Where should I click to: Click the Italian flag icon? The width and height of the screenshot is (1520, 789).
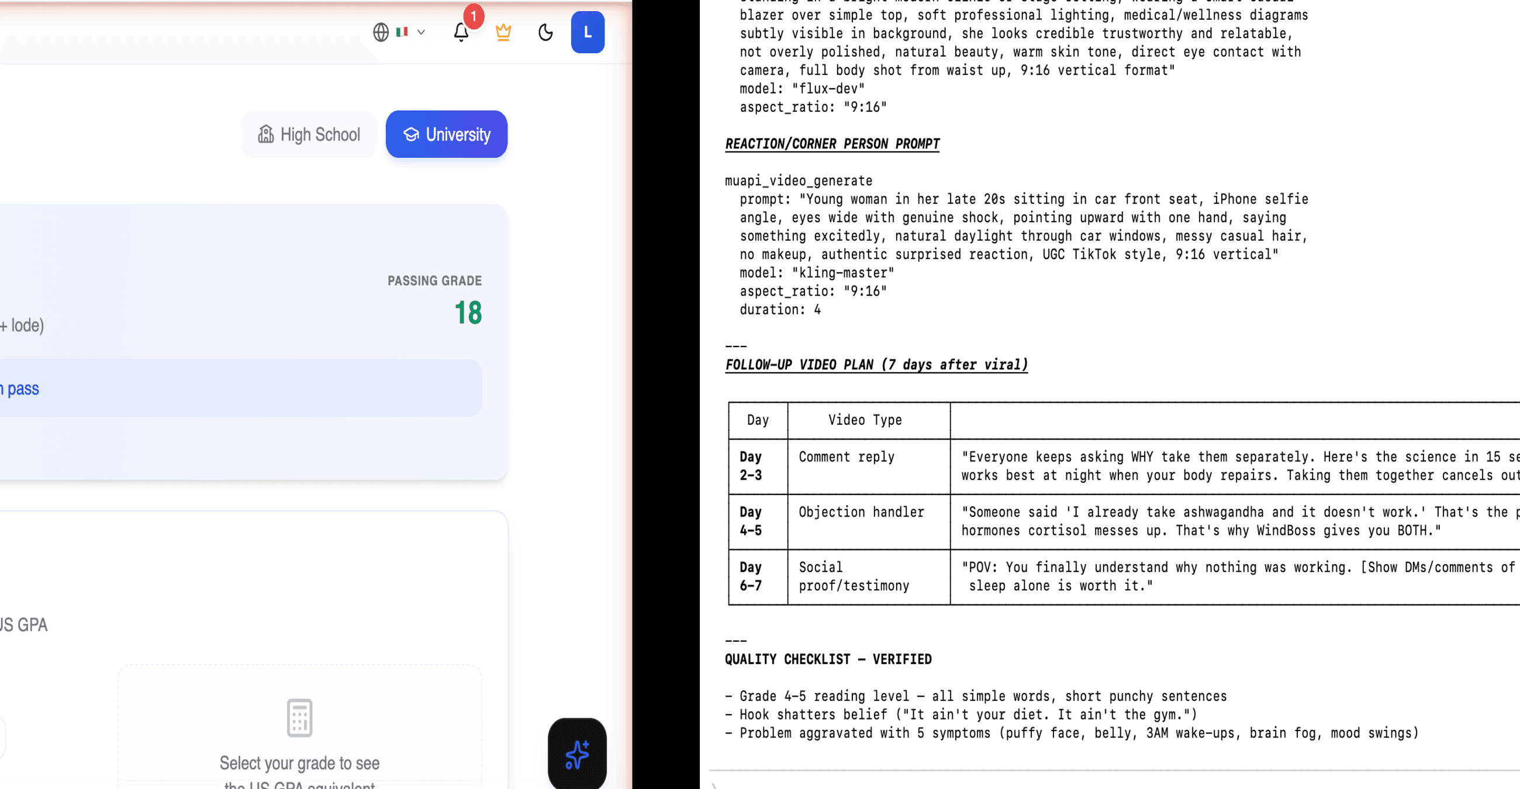(x=402, y=32)
